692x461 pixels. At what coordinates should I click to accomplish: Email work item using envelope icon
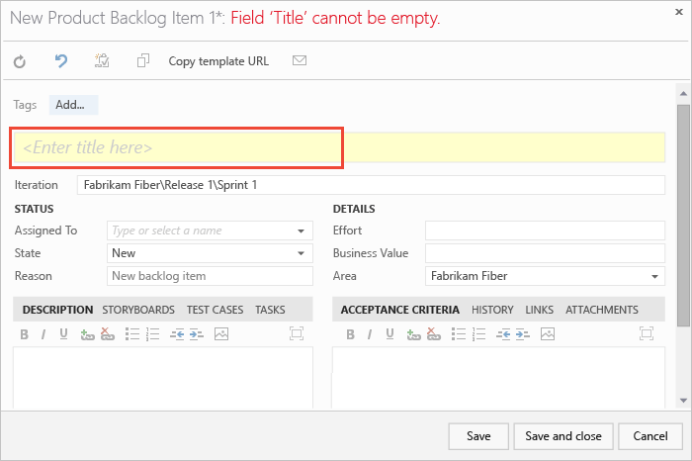coord(300,60)
